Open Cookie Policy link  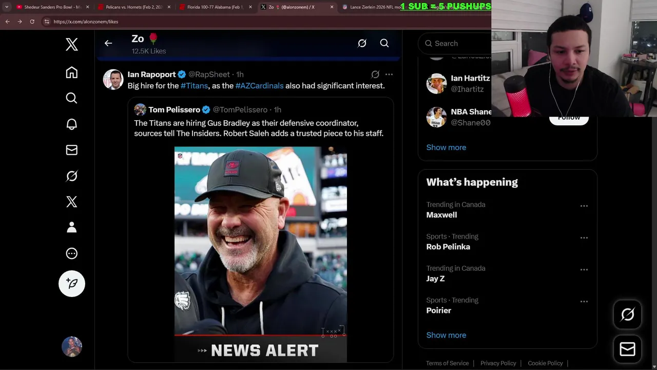tap(545, 363)
